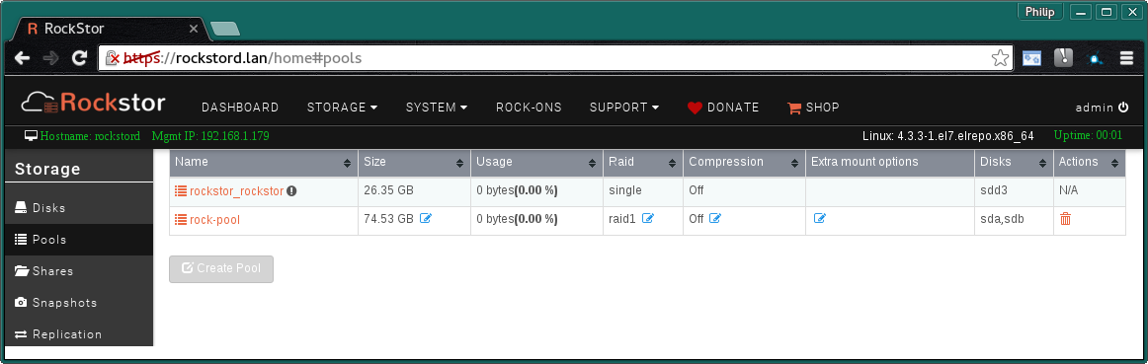Expand the System dropdown menu
The image size is (1148, 364).
point(437,108)
